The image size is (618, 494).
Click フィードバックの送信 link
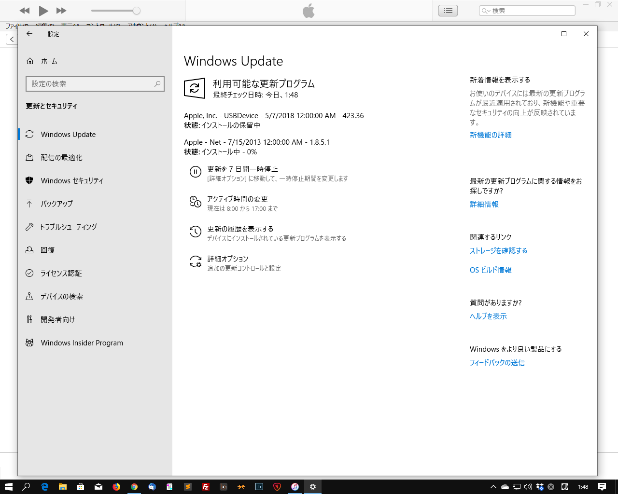497,363
